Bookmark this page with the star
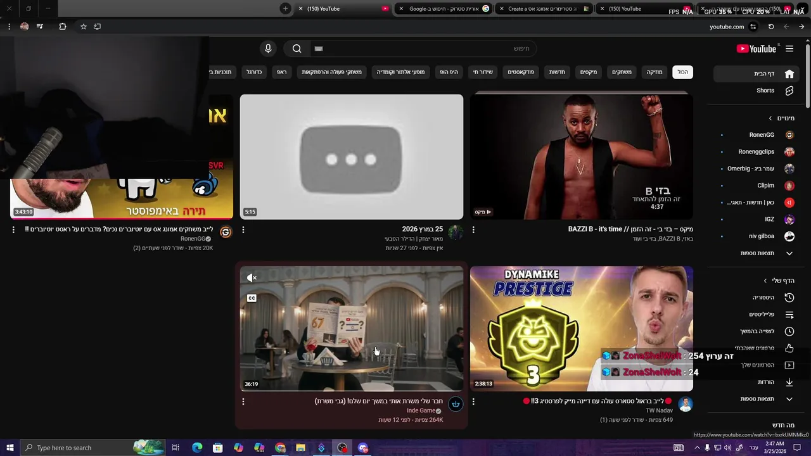 coord(83,27)
